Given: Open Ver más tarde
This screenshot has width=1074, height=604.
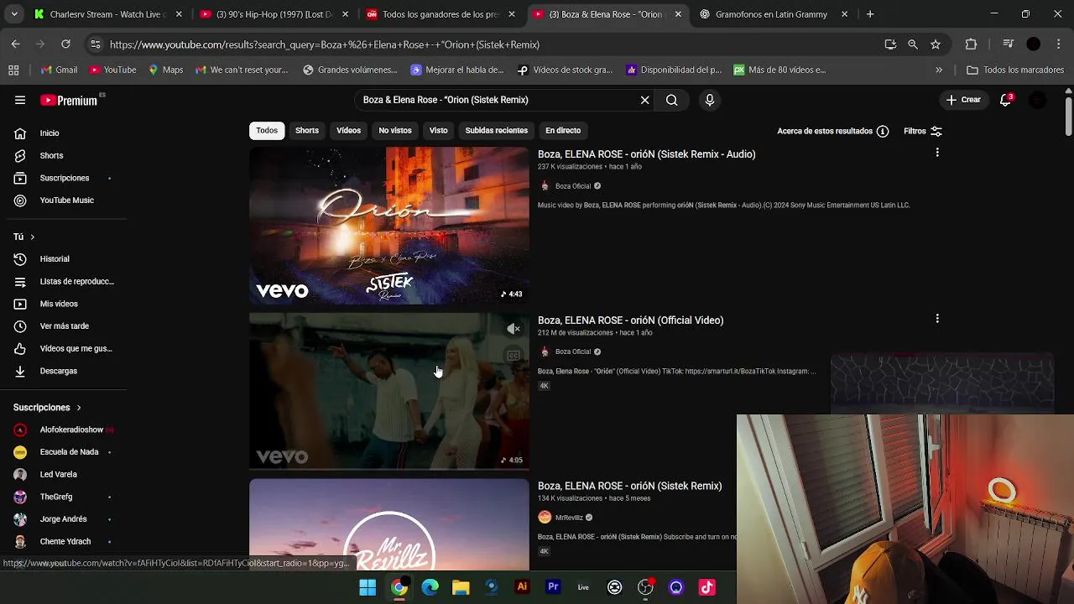Looking at the screenshot, I should 63,325.
